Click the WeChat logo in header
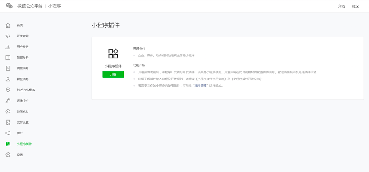This screenshot has height=172, width=369. tap(9, 6)
